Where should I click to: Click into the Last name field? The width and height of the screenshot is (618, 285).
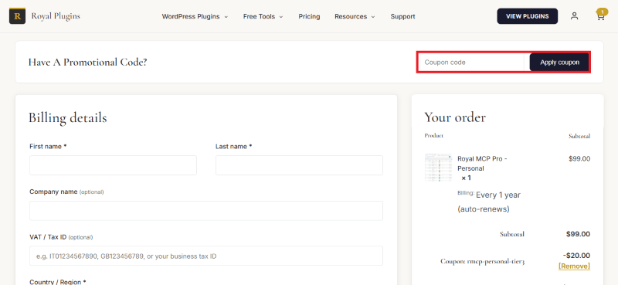point(299,165)
